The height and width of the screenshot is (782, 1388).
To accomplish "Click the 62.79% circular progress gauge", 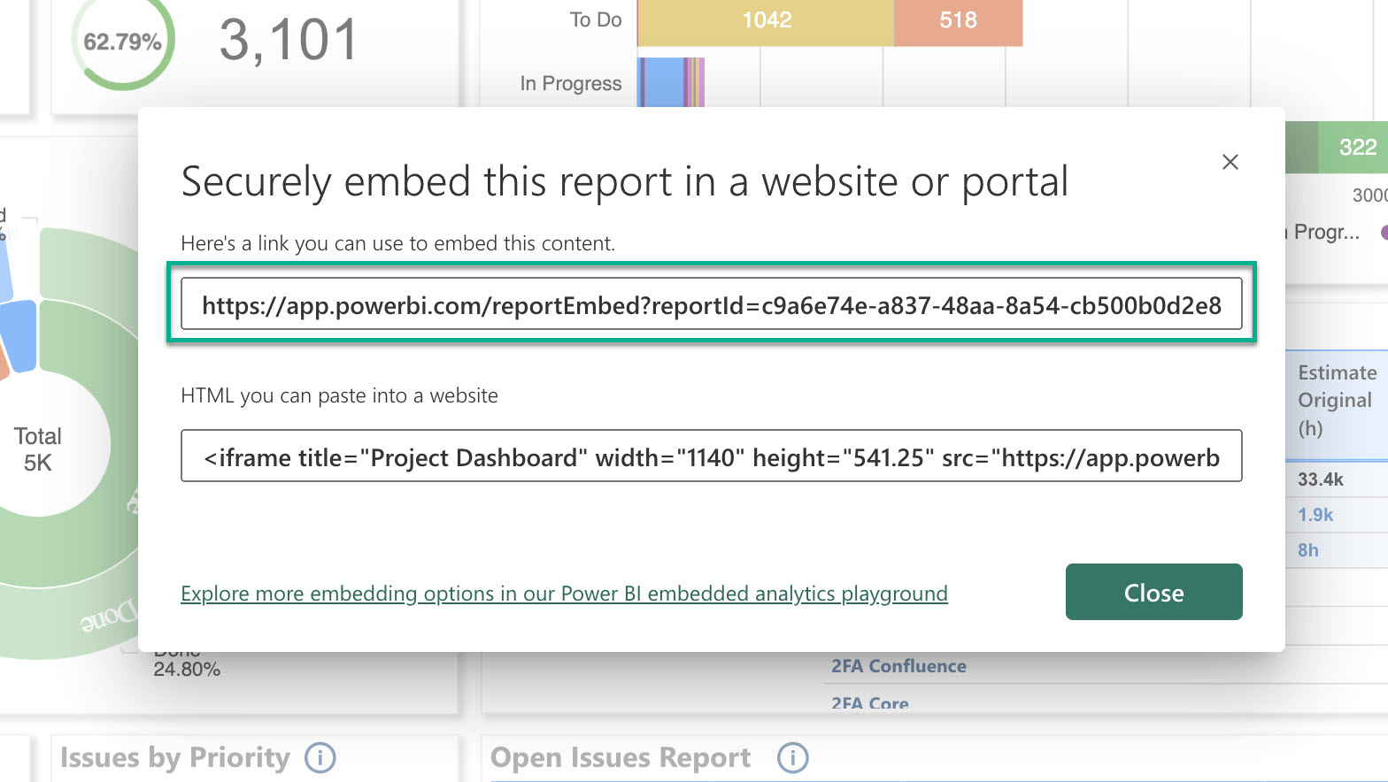I will (122, 42).
